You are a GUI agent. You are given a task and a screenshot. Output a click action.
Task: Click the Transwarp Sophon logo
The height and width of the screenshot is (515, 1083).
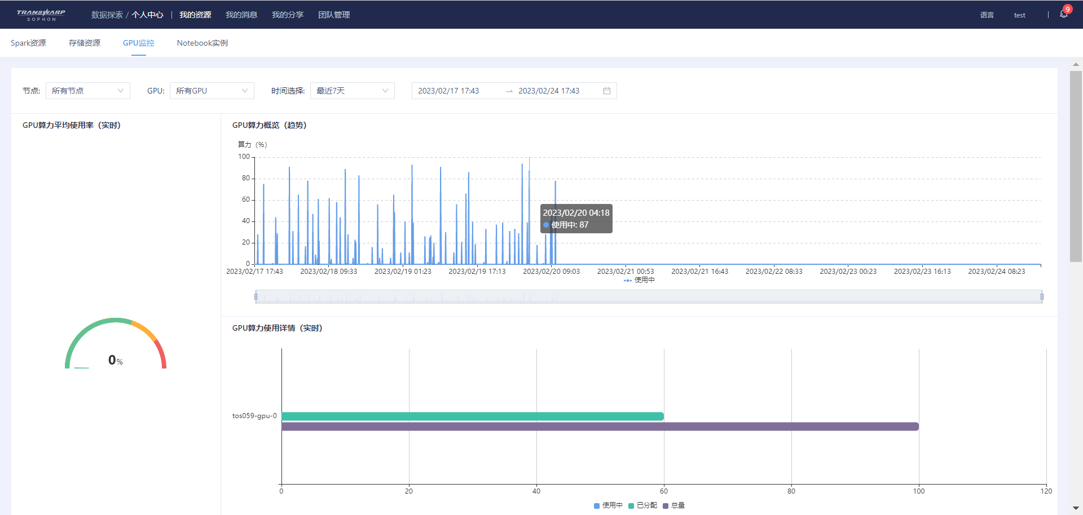(41, 15)
